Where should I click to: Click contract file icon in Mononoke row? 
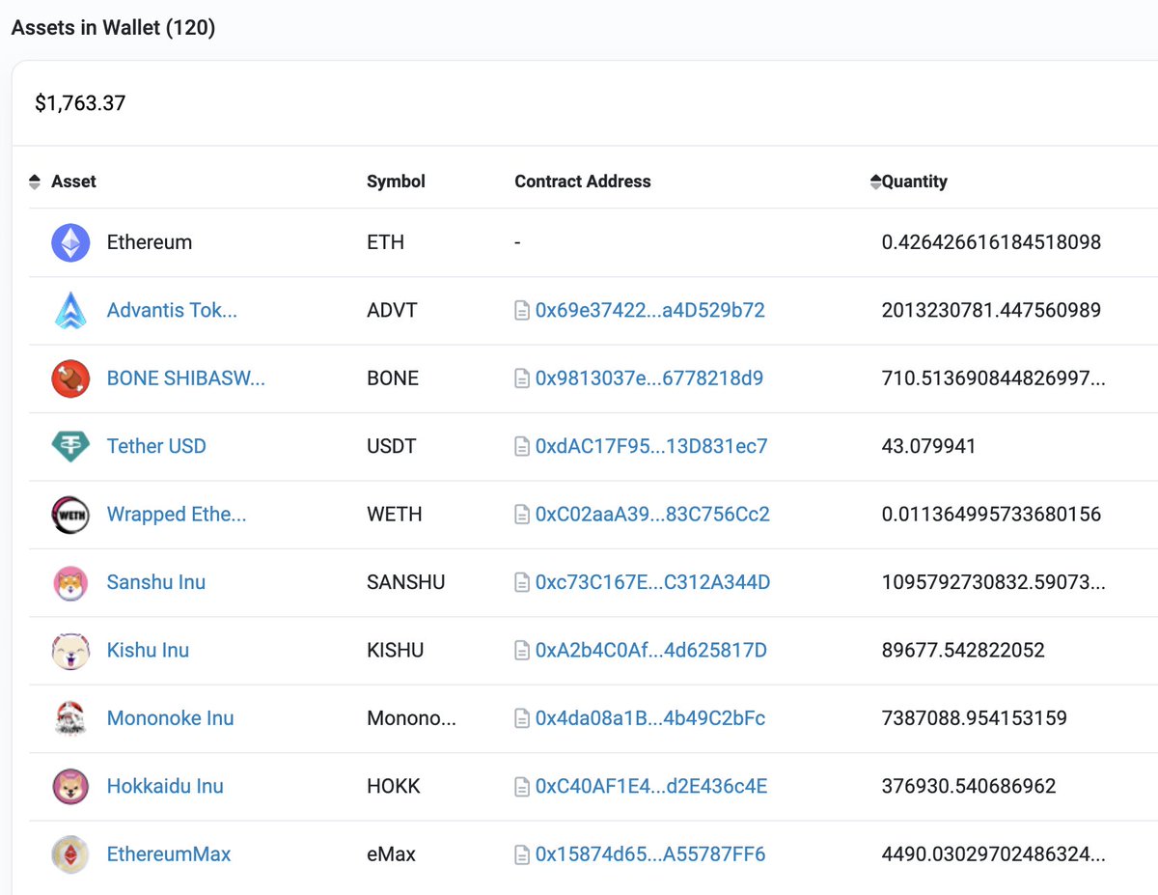click(522, 718)
